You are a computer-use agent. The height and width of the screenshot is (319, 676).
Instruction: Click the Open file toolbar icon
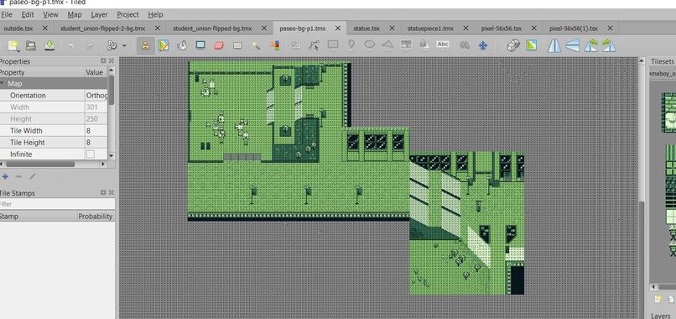(x=30, y=45)
